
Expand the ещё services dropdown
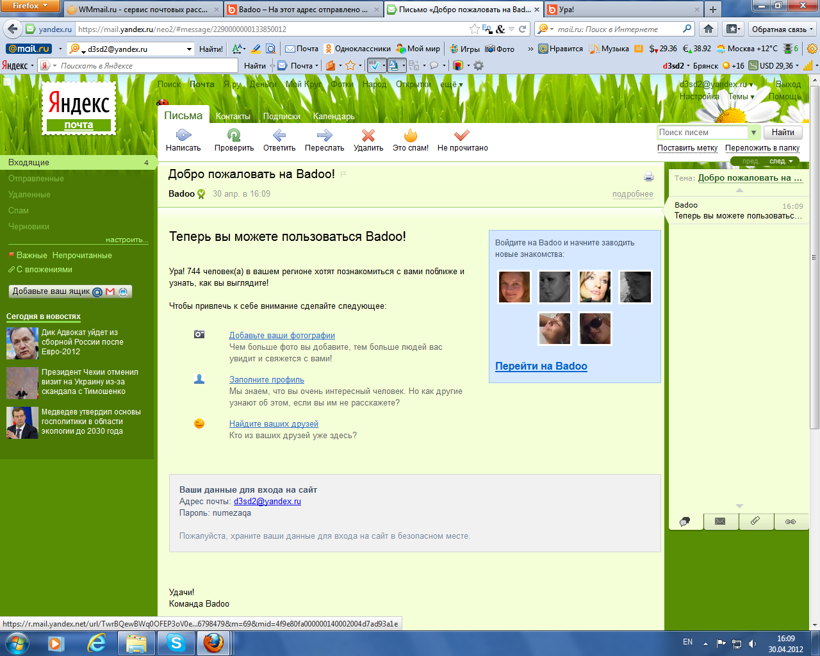[x=451, y=85]
